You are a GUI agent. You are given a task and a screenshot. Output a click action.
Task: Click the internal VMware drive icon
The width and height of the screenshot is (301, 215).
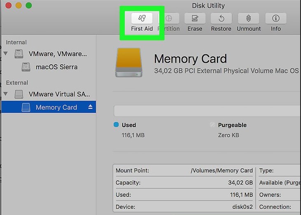tap(19, 54)
